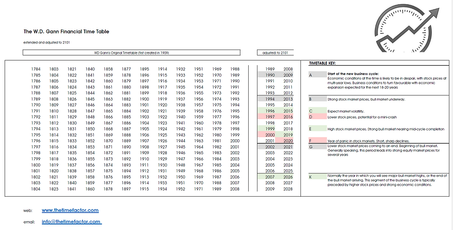The image size is (453, 230).
Task: Click 'High stock market prices' key E description
Action: coord(386,129)
